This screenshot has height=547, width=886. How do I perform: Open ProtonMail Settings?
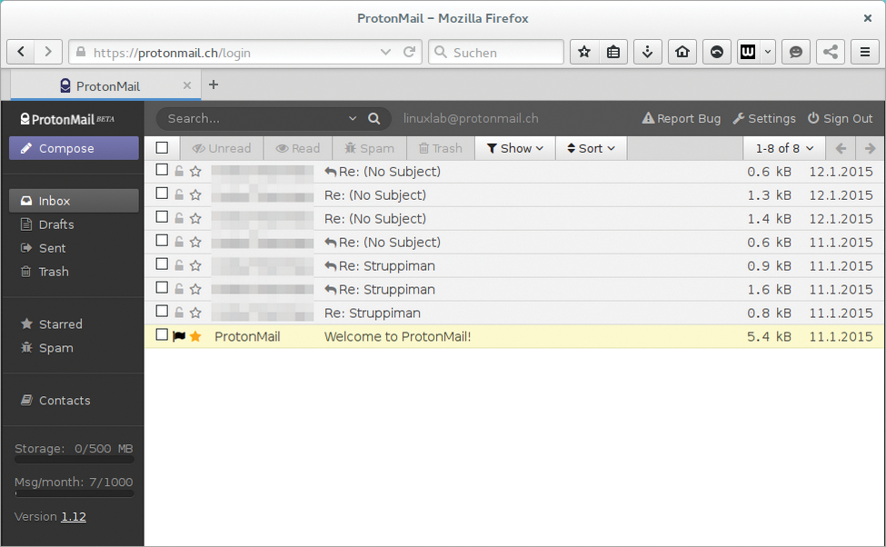click(x=764, y=118)
